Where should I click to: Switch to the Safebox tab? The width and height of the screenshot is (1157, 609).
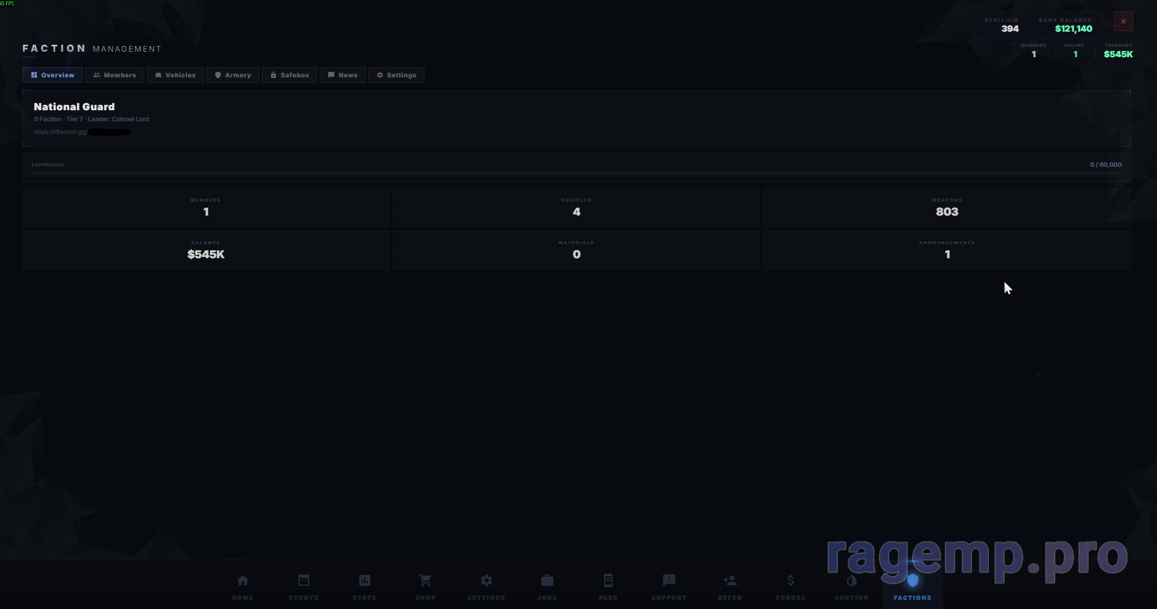(289, 75)
